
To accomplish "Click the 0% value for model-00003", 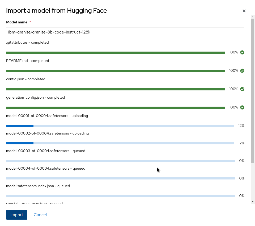I will click(242, 161).
